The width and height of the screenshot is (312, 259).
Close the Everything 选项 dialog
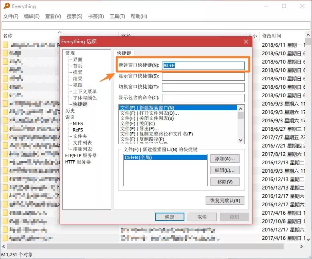point(246,42)
